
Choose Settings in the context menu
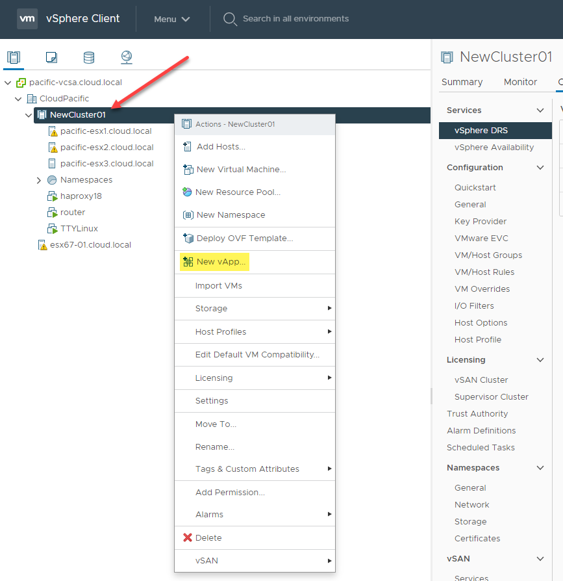pyautogui.click(x=255, y=400)
